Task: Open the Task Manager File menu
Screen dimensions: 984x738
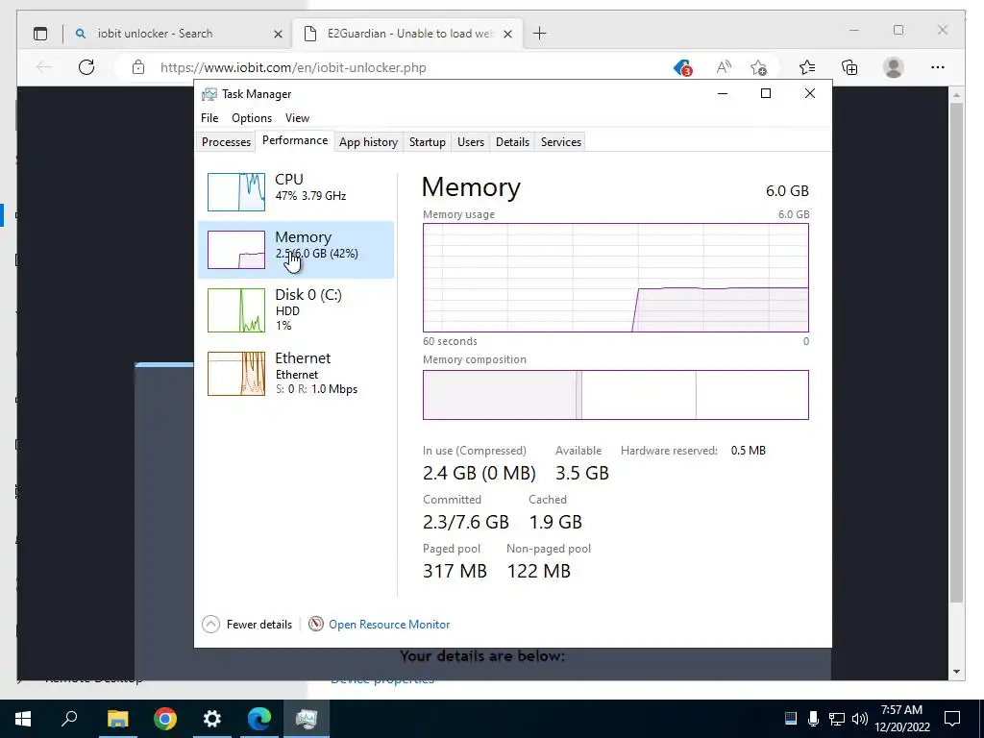Action: point(209,118)
